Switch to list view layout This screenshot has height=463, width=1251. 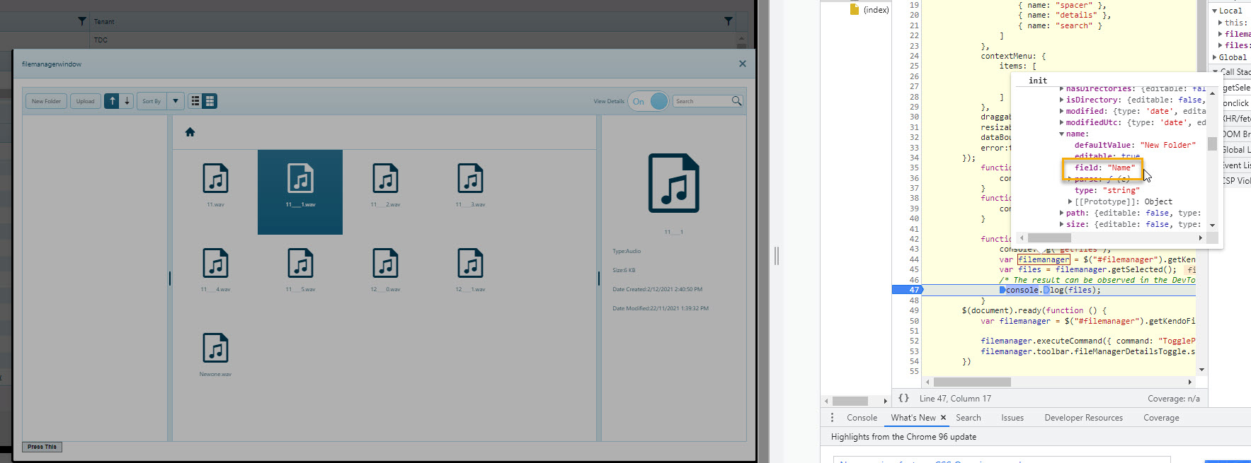[x=195, y=101]
